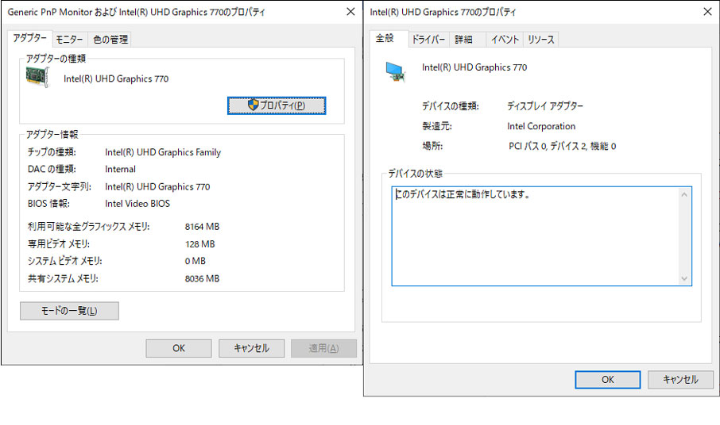Click the 共有システム メモリ label
This screenshot has height=425, width=720.
click(x=63, y=278)
